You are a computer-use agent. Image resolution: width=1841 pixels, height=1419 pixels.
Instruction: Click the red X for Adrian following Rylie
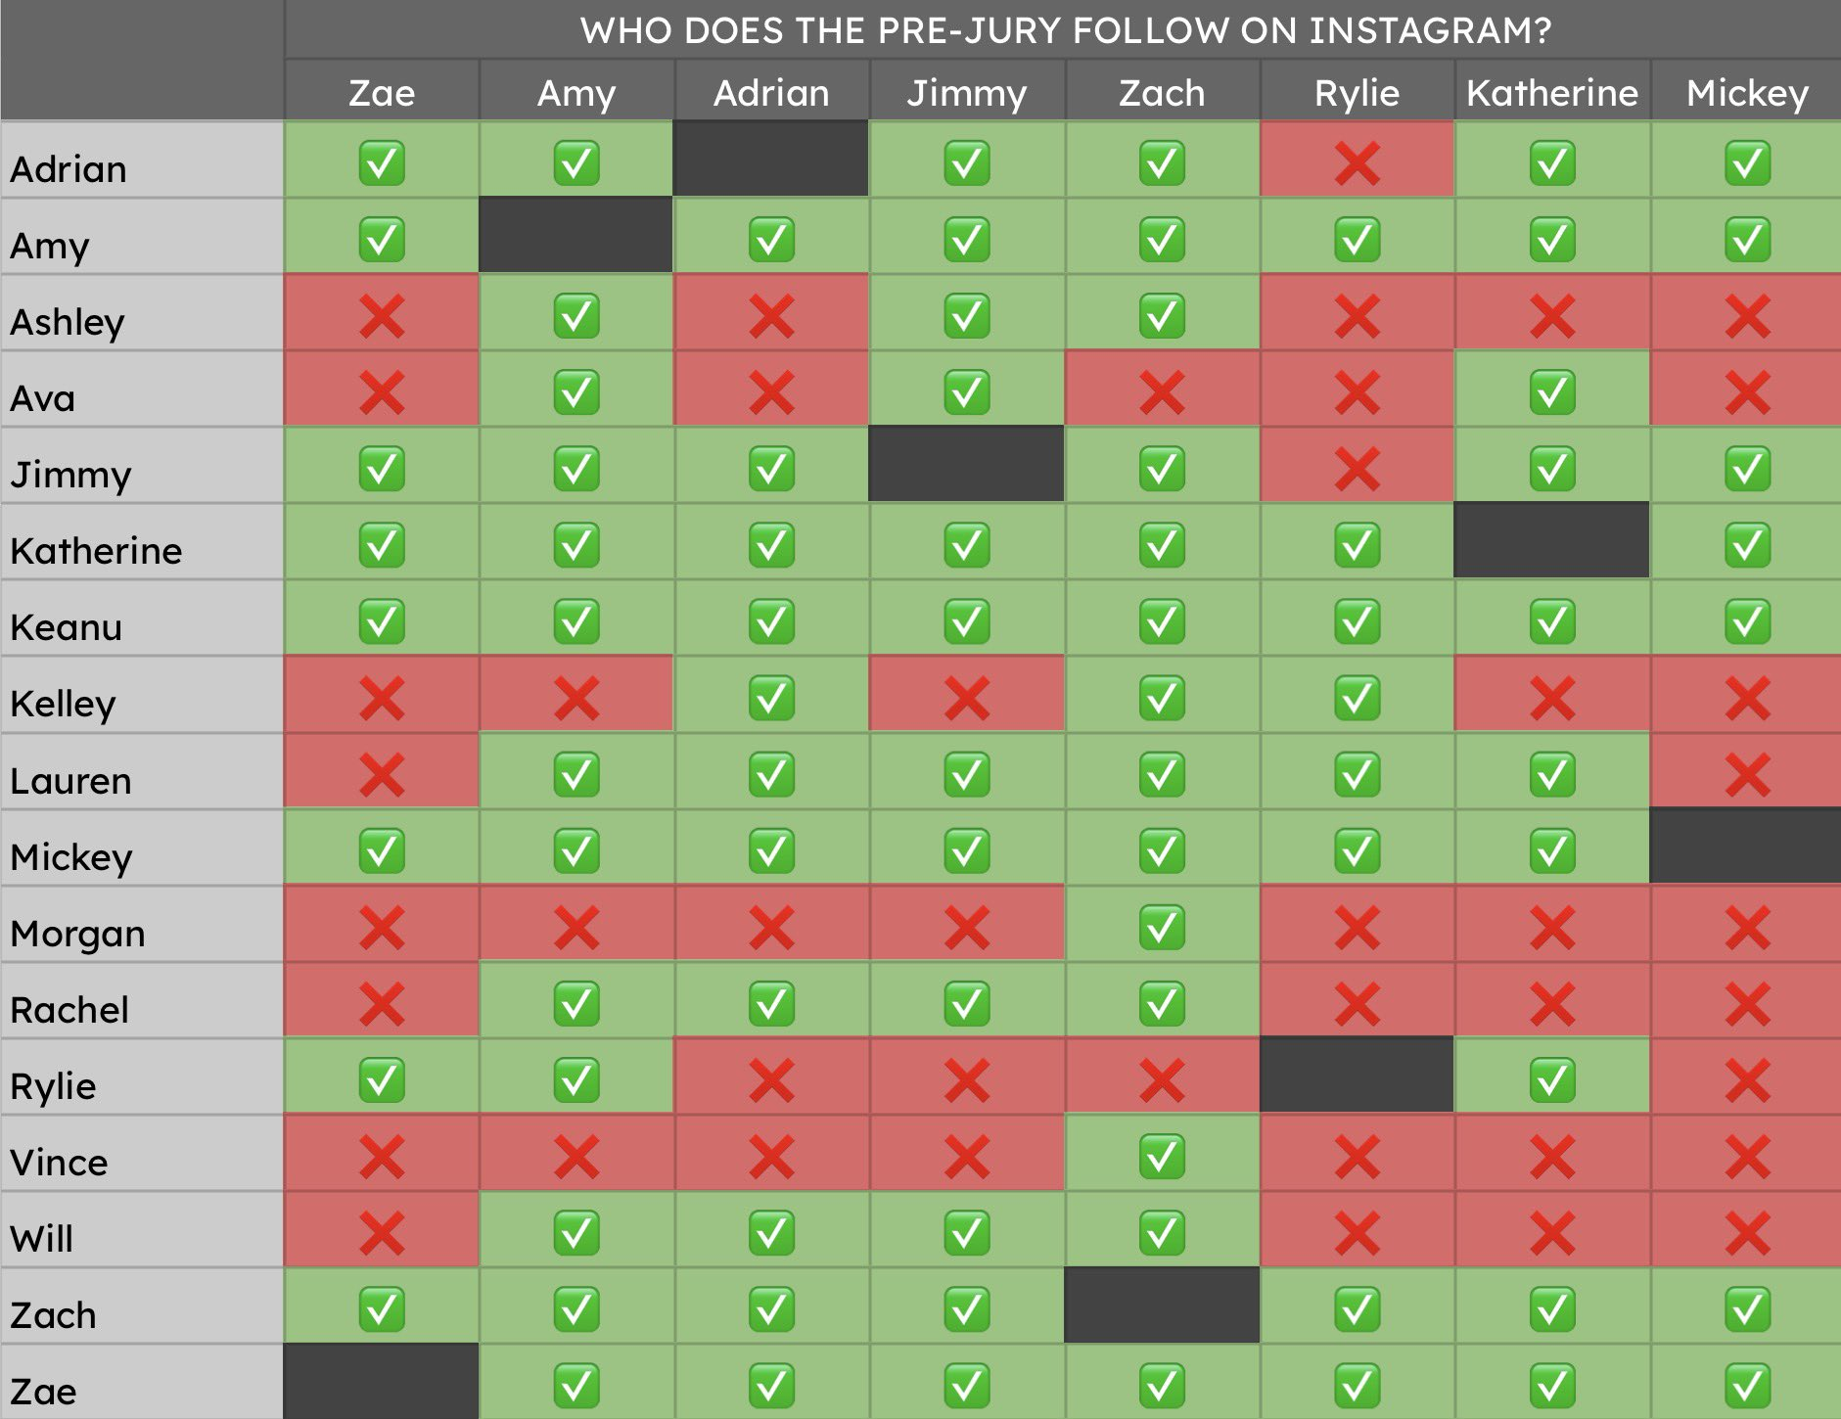point(1357,162)
